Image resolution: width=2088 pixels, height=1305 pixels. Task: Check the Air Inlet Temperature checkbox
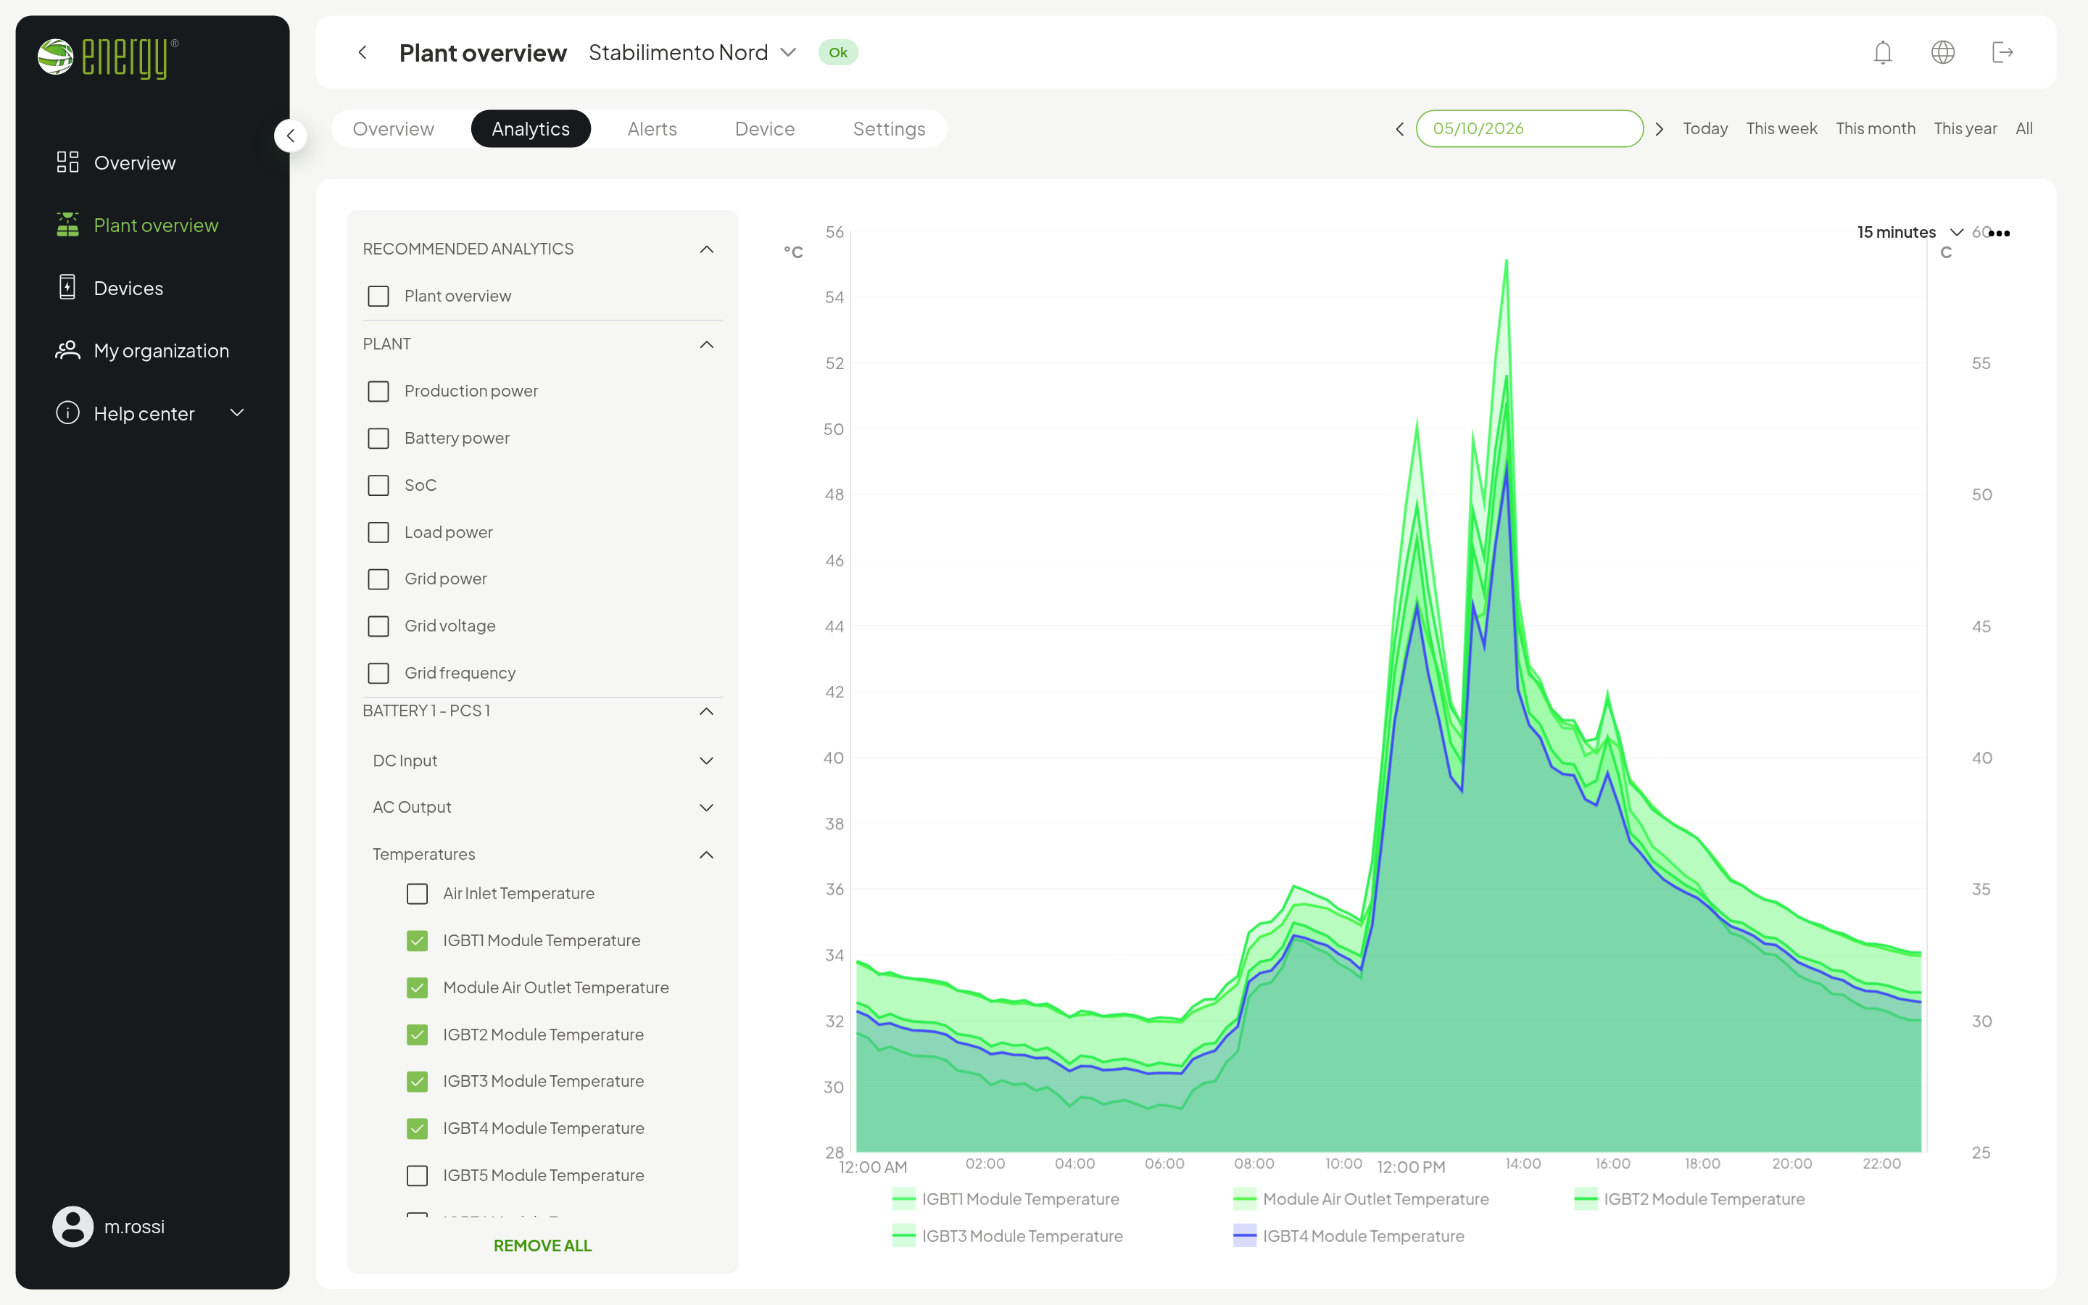coord(417,893)
